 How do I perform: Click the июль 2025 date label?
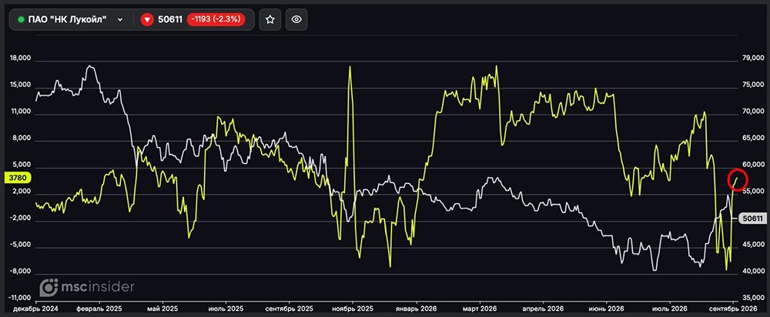point(226,309)
